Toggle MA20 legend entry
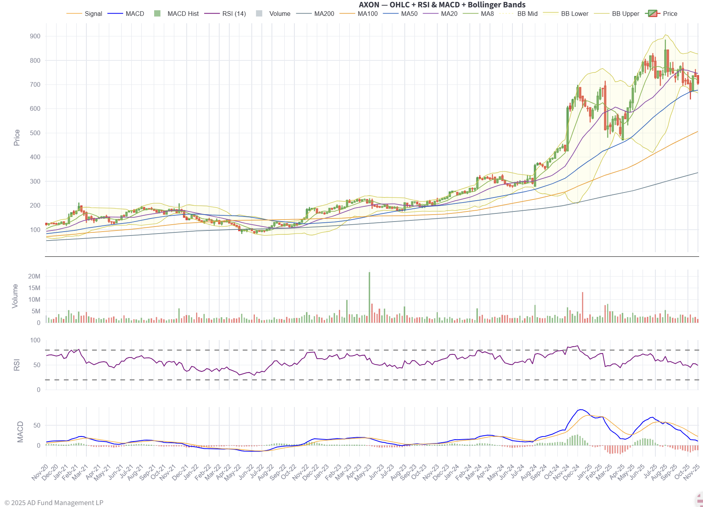The width and height of the screenshot is (703, 507). 440,14
